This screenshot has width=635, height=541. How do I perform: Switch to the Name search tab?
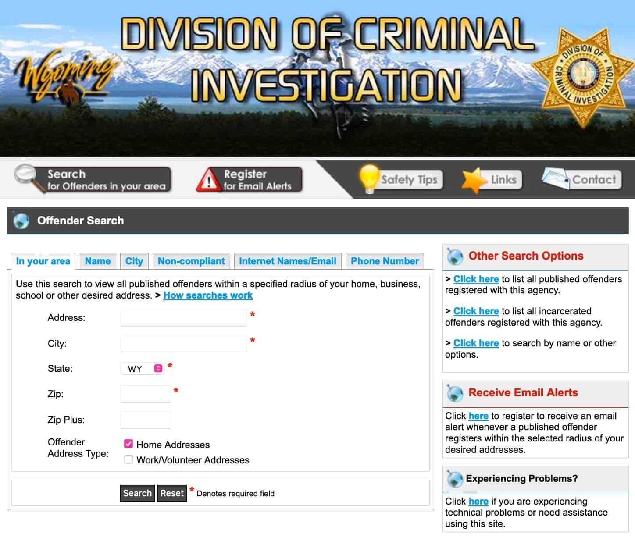(x=97, y=261)
